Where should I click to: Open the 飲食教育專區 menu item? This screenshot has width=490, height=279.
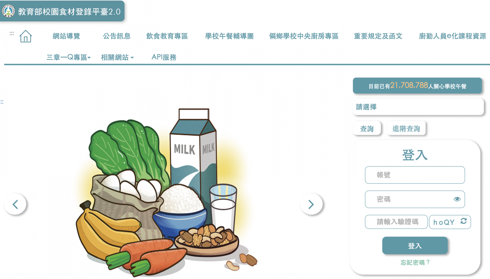167,36
